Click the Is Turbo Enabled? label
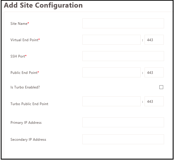174x160 pixels. pyautogui.click(x=25, y=87)
